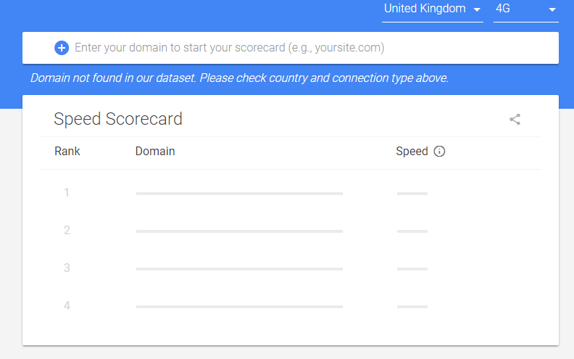574x359 pixels.
Task: Click the Speed column header
Action: tap(412, 152)
